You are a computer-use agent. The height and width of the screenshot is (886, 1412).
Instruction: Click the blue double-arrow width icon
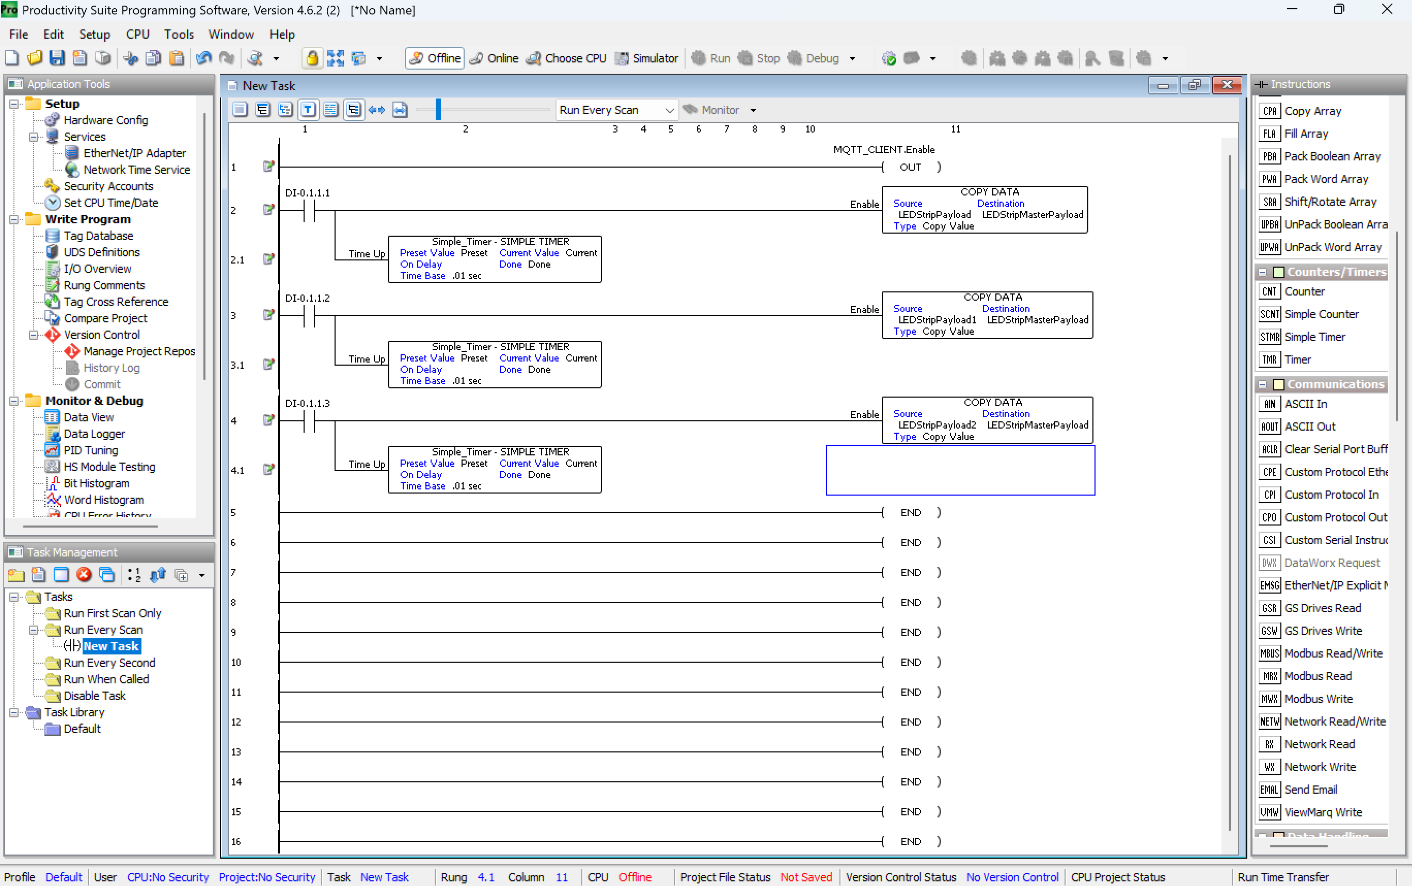tap(376, 109)
